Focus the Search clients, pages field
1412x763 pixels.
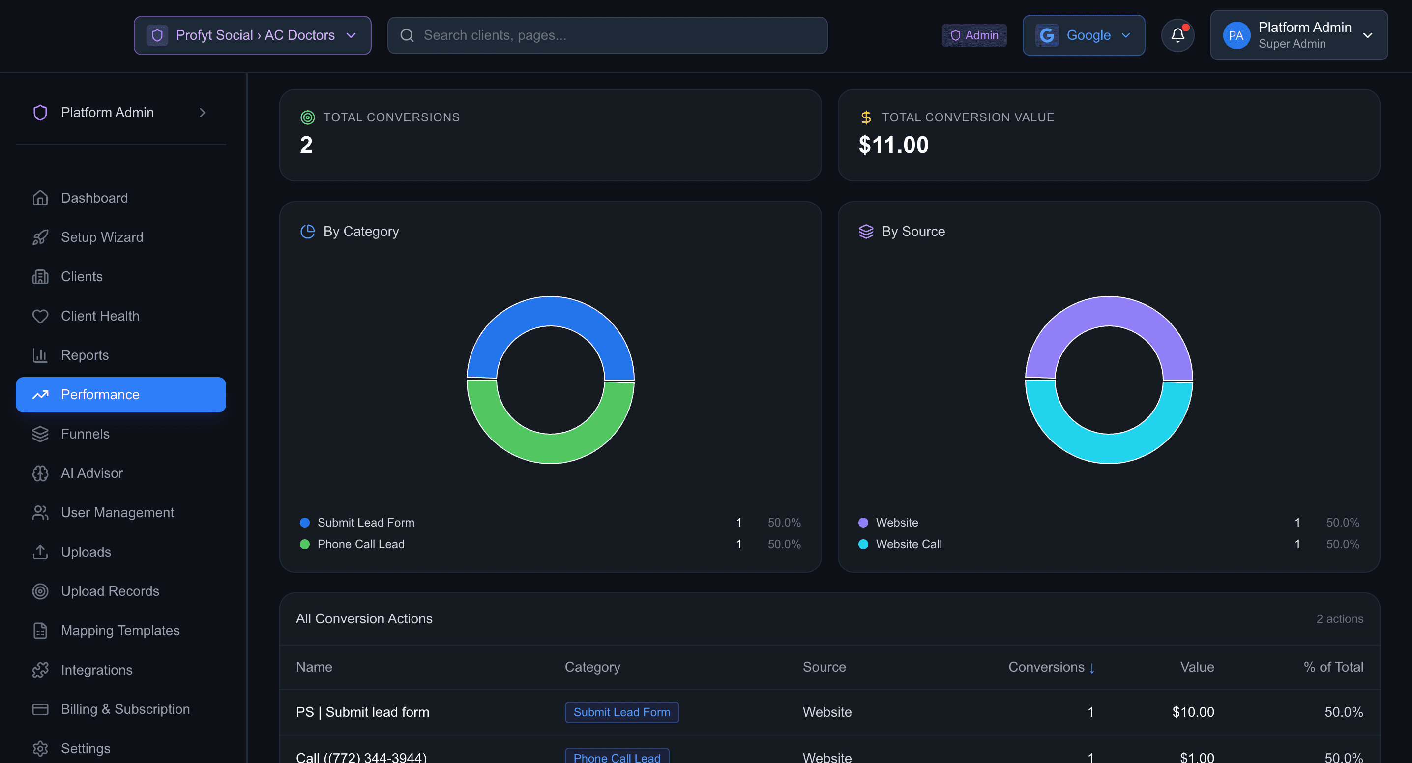(607, 35)
